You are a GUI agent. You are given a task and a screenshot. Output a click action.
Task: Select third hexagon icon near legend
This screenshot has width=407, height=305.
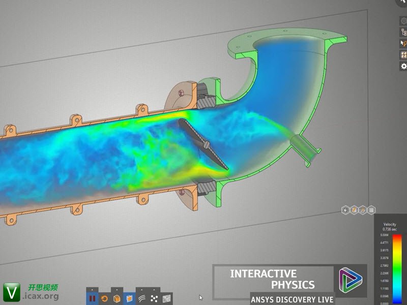(x=363, y=210)
